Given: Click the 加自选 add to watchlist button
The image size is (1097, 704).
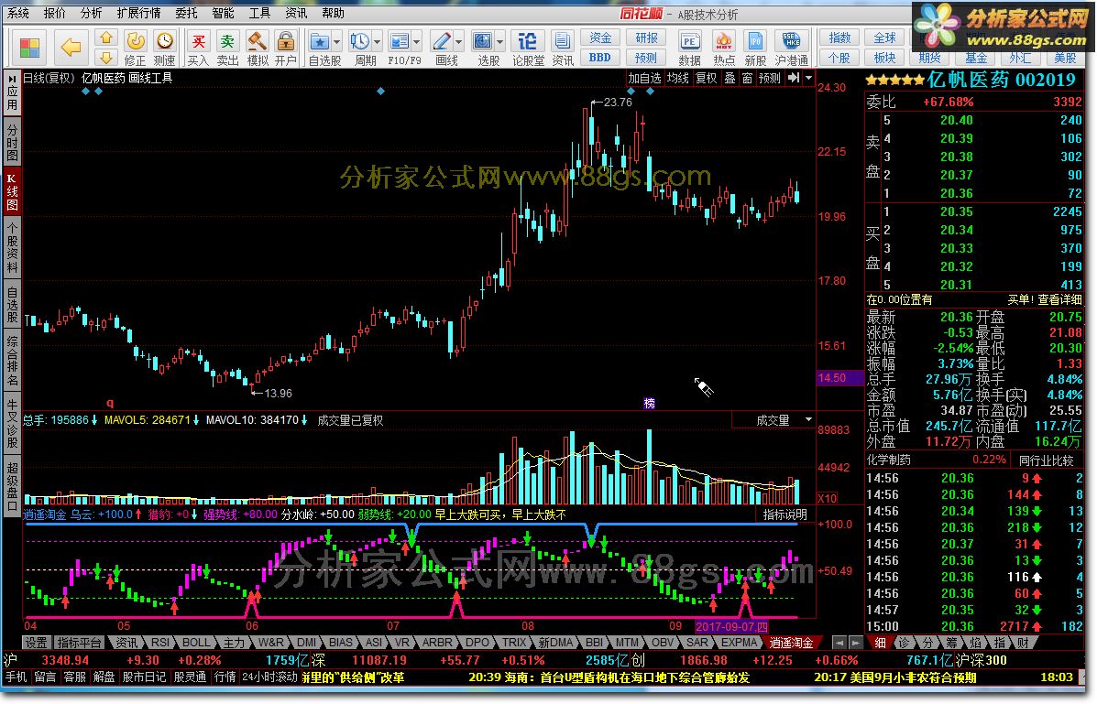Looking at the screenshot, I should [x=644, y=78].
